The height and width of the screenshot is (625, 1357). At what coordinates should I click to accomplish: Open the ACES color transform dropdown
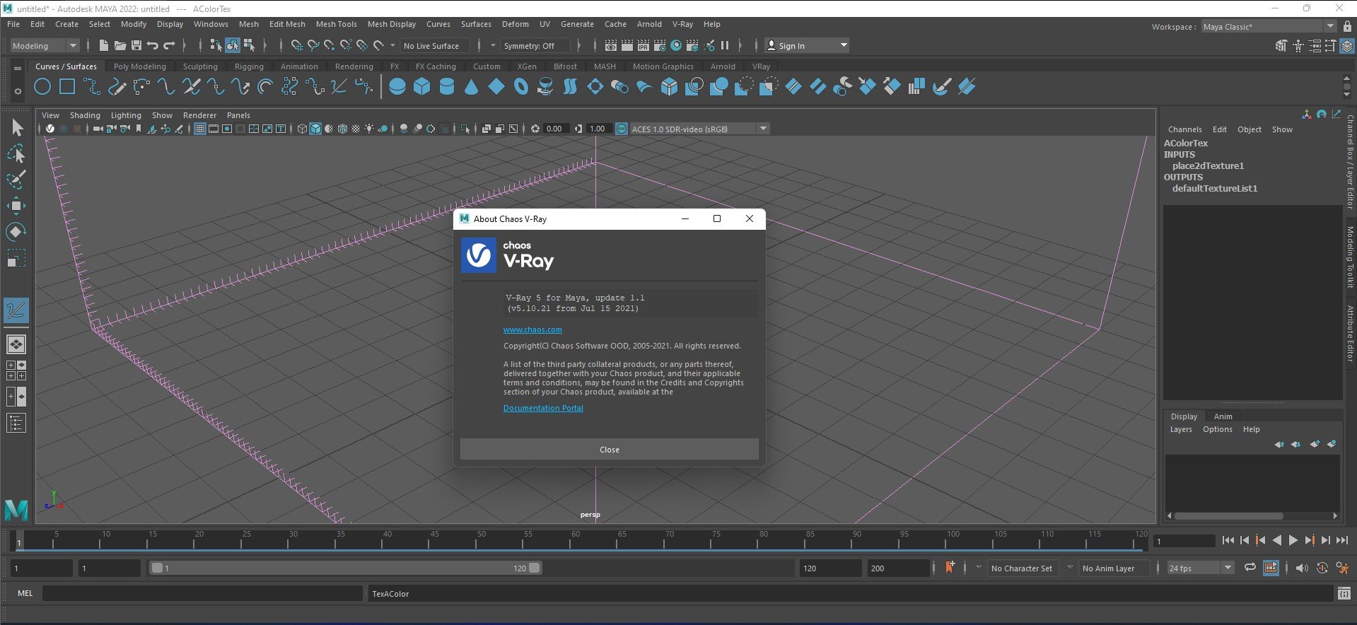pyautogui.click(x=699, y=129)
